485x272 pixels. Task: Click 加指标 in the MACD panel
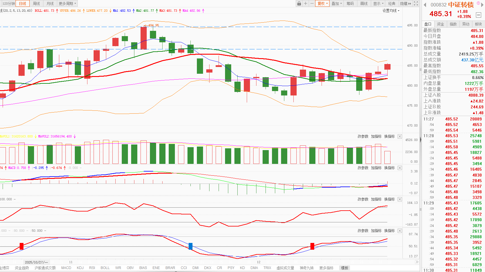coord(376,168)
